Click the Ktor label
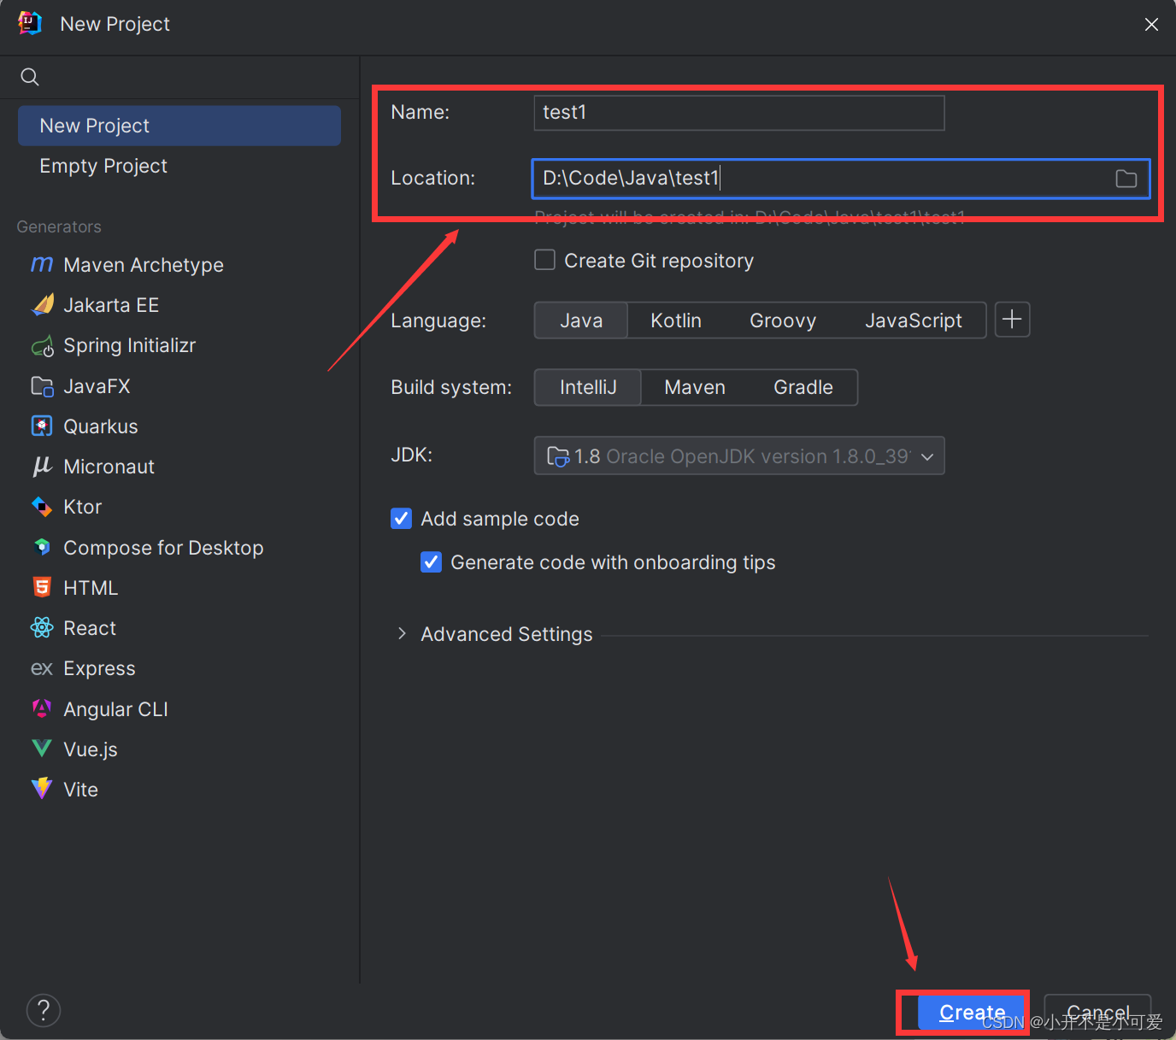The width and height of the screenshot is (1176, 1040). click(x=82, y=507)
